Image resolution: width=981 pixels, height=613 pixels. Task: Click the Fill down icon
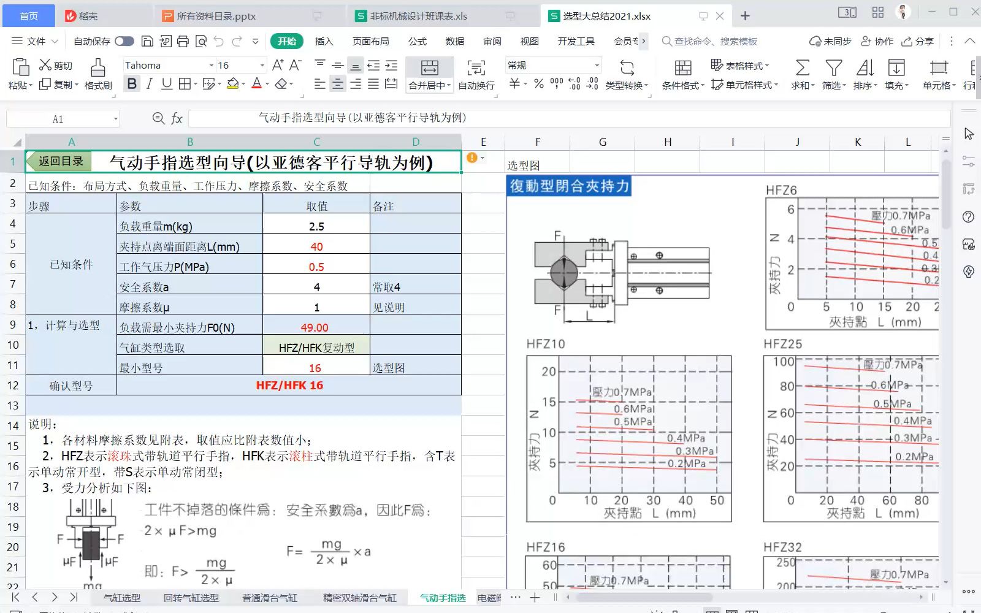pos(896,67)
